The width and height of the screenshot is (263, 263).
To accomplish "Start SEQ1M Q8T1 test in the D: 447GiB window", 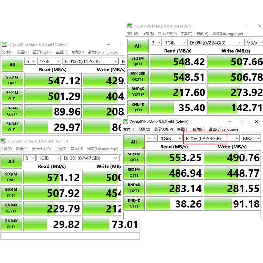I will point(11,177).
